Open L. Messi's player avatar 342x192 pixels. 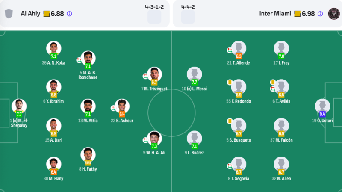pyautogui.click(x=195, y=74)
